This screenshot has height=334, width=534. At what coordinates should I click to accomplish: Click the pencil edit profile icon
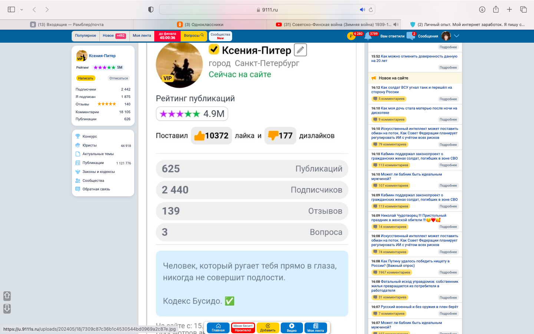pos(300,50)
